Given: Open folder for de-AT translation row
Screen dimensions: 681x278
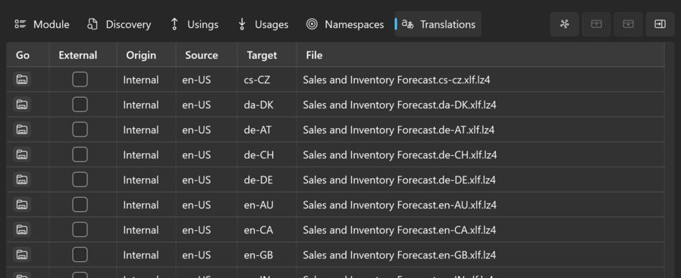Looking at the screenshot, I should pos(22,130).
